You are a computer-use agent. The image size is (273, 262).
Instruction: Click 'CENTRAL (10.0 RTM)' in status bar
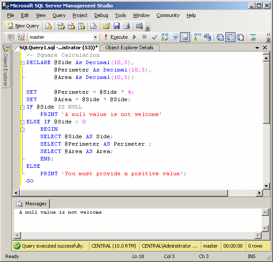click(114, 246)
